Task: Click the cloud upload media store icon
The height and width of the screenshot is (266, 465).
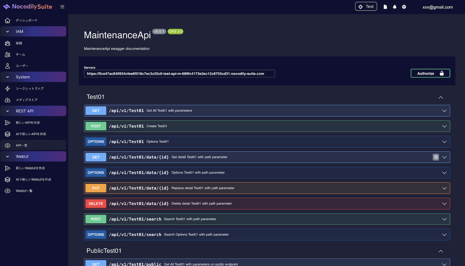Action: point(8,100)
